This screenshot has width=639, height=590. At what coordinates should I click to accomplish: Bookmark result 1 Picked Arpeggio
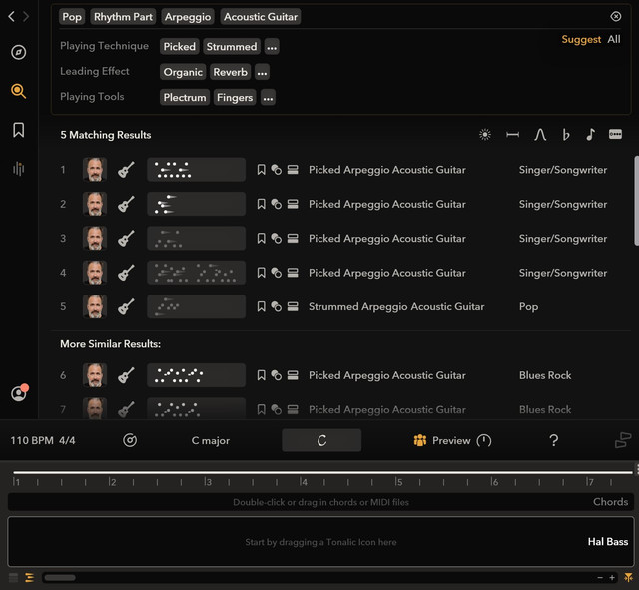point(262,170)
